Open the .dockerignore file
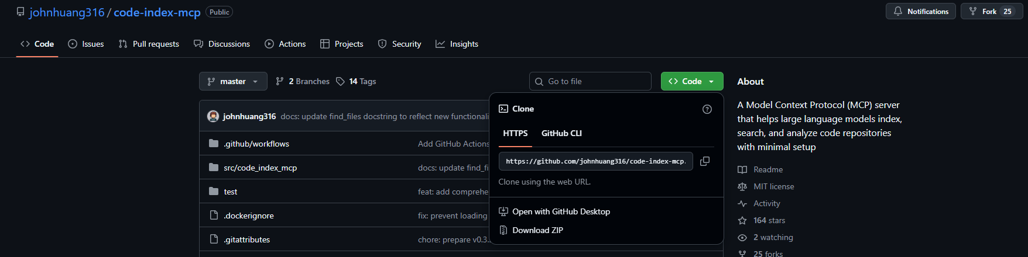The width and height of the screenshot is (1028, 257). pos(249,216)
